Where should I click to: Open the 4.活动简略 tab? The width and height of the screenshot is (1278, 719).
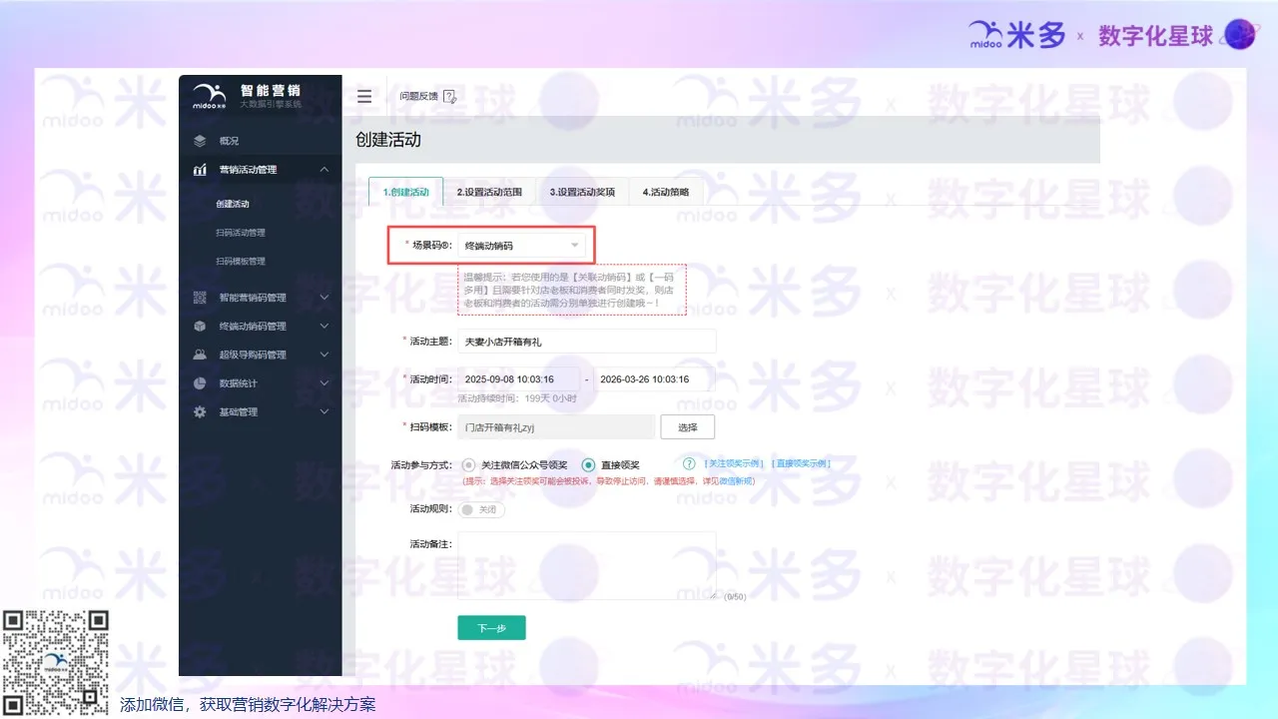point(665,191)
